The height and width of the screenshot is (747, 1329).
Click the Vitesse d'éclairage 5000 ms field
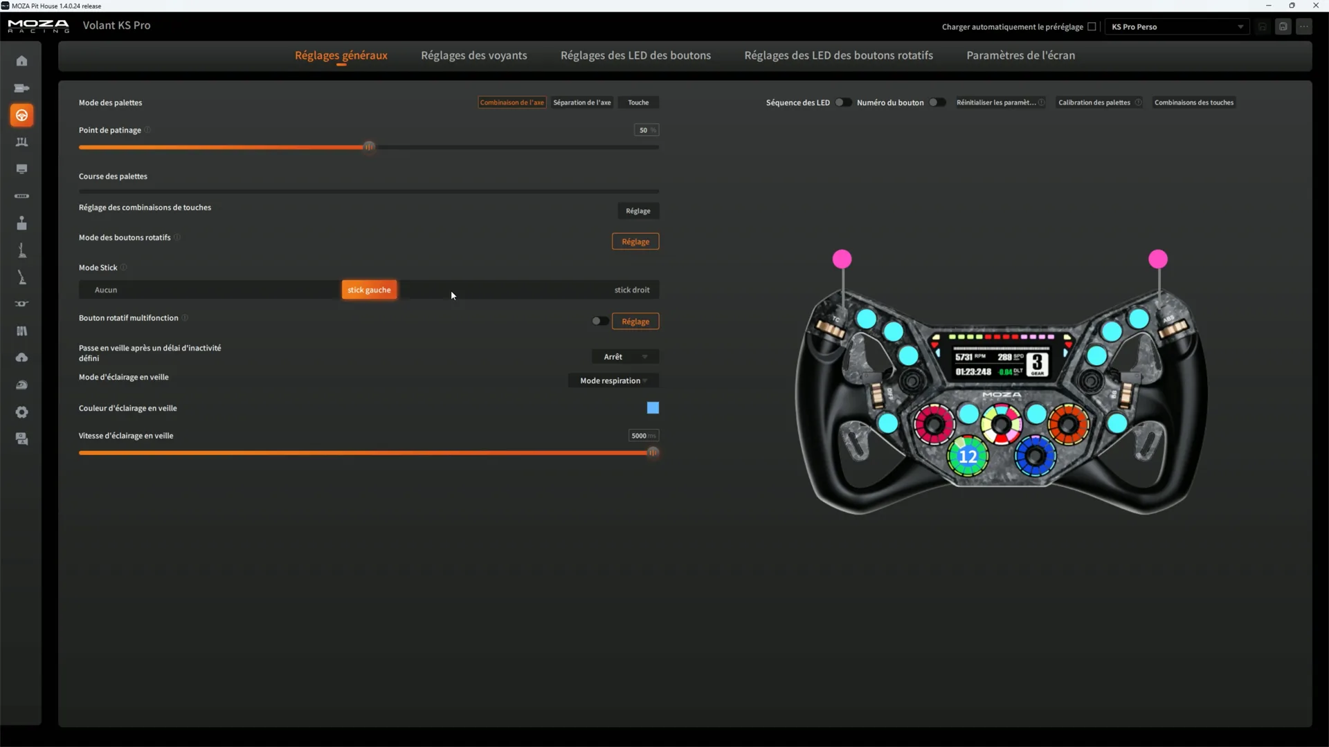[644, 436]
